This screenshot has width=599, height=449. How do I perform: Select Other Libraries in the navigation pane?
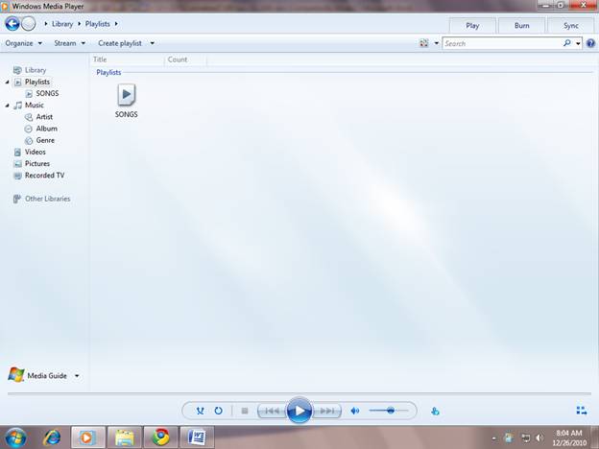(47, 199)
